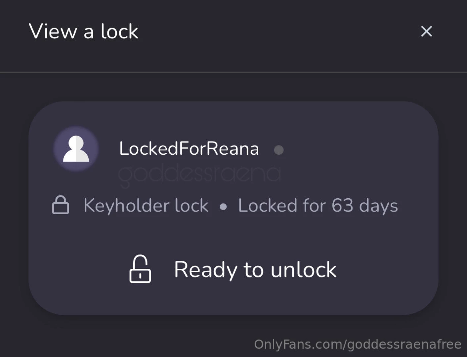The height and width of the screenshot is (357, 467).
Task: Dismiss the dialog with the X button
Action: point(426,31)
